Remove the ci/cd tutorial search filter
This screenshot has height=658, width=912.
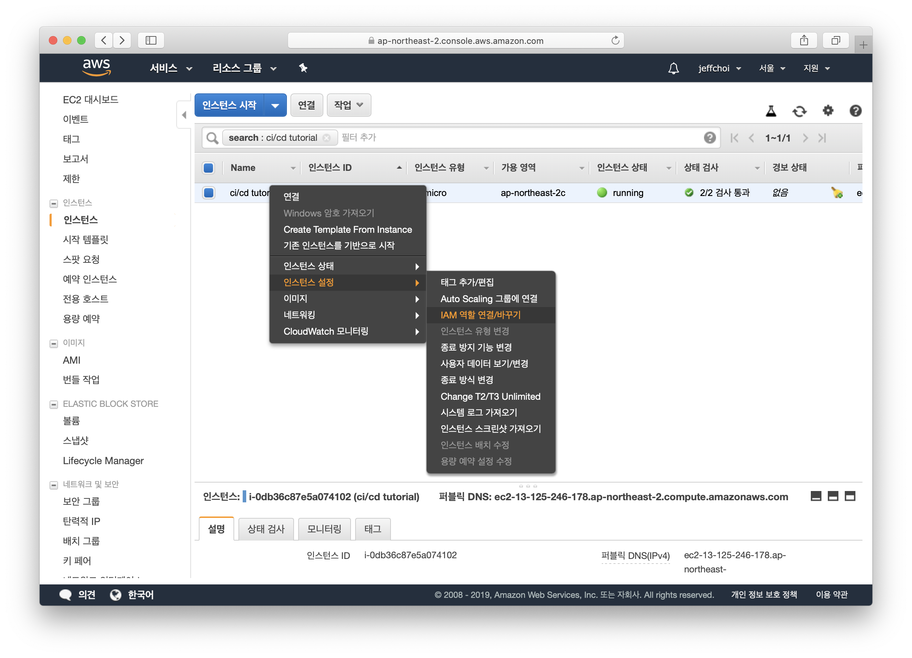coord(327,138)
